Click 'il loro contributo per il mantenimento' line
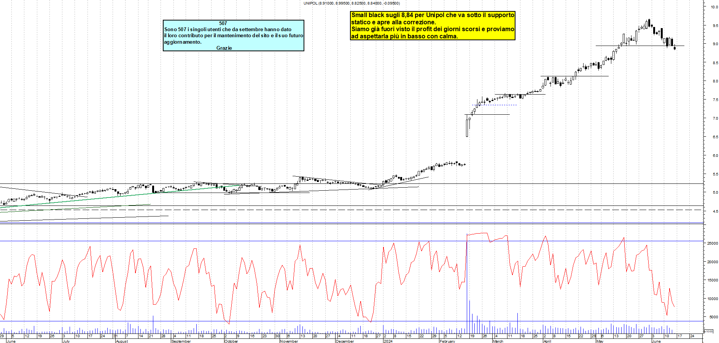Viewport: 719px width, 343px height. point(234,35)
